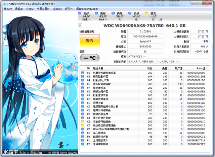The width and height of the screenshot is (215, 157).
Task: Click power on hours 42977 小時
Action: click(x=200, y=52)
